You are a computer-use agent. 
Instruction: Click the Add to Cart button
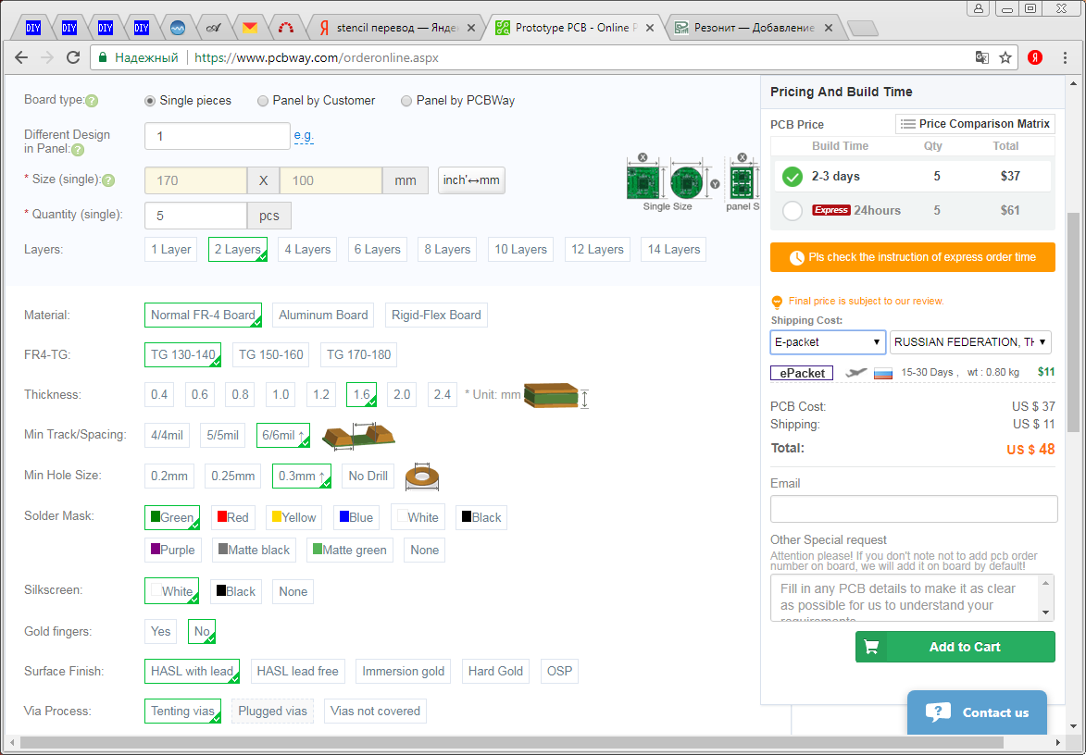pos(955,647)
